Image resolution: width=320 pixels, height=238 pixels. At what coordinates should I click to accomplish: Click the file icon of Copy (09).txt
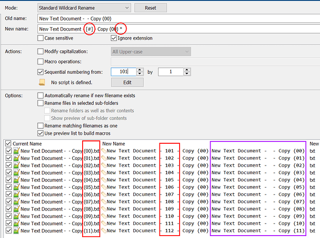pos(16,216)
